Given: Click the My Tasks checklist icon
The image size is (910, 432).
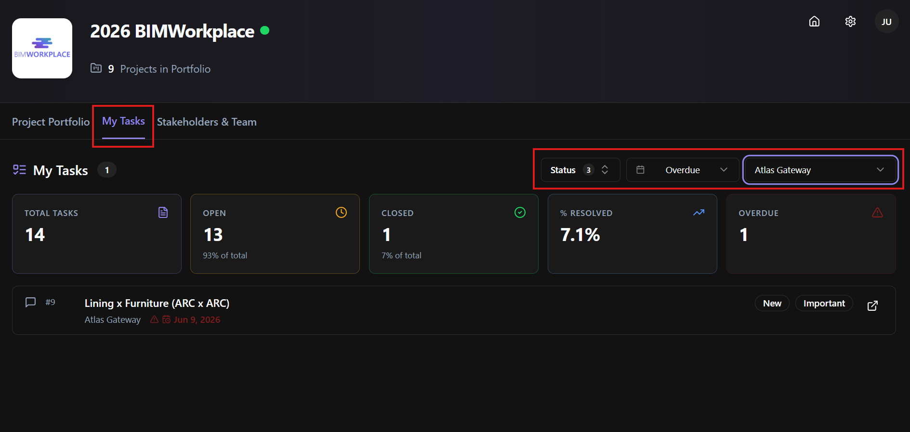Looking at the screenshot, I should pos(19,169).
